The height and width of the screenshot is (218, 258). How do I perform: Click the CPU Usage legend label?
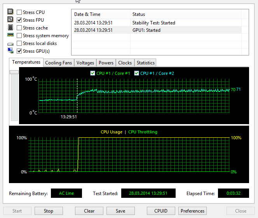(x=112, y=132)
